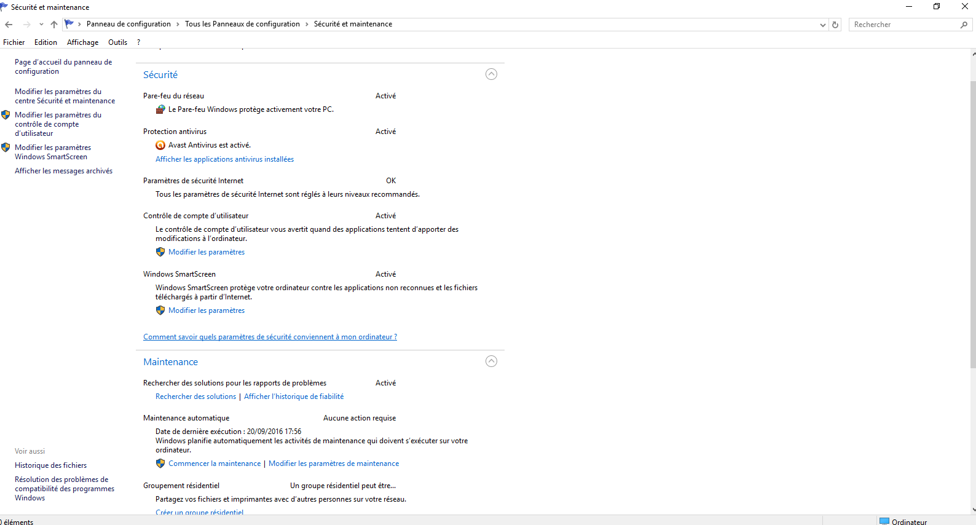Click shield icon beside Windows SmartScreen sidebar link

tap(6, 148)
